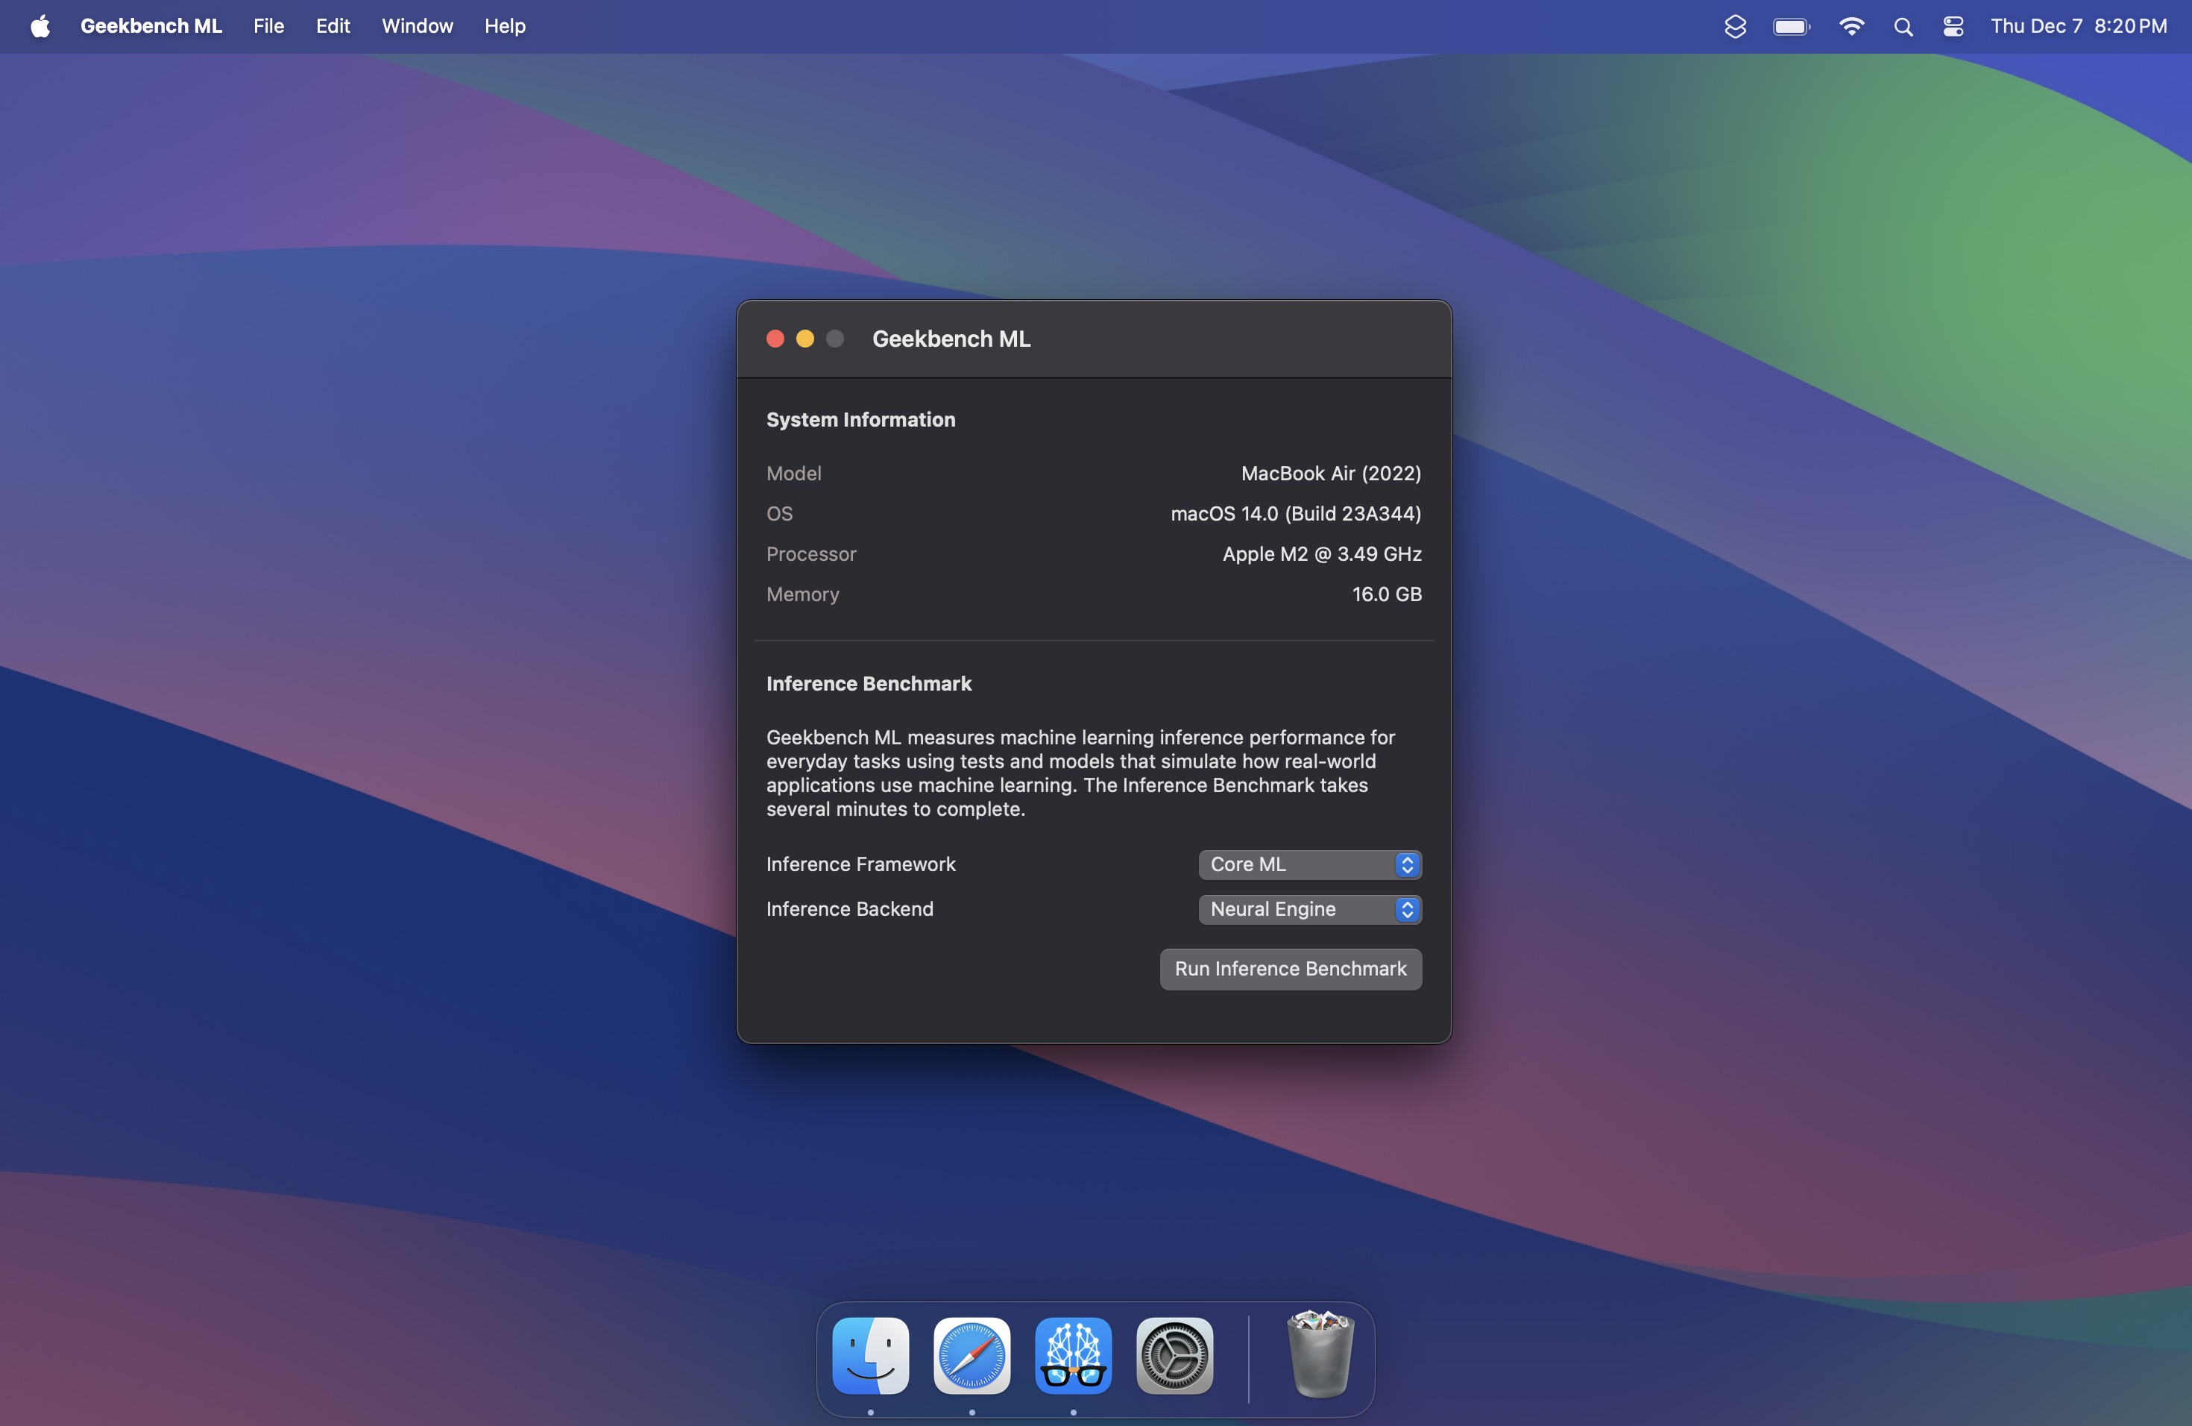Open the Window menu

point(418,26)
